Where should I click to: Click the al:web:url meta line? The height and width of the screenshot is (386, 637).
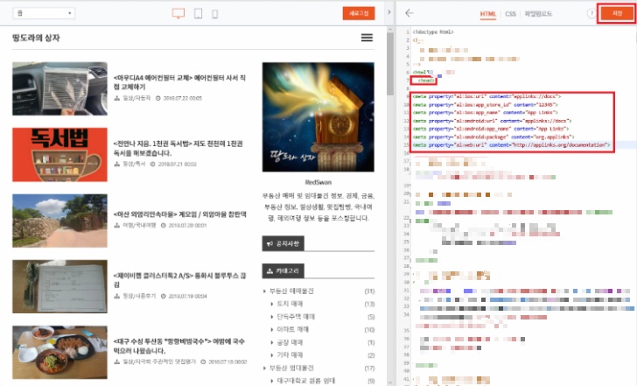point(512,145)
